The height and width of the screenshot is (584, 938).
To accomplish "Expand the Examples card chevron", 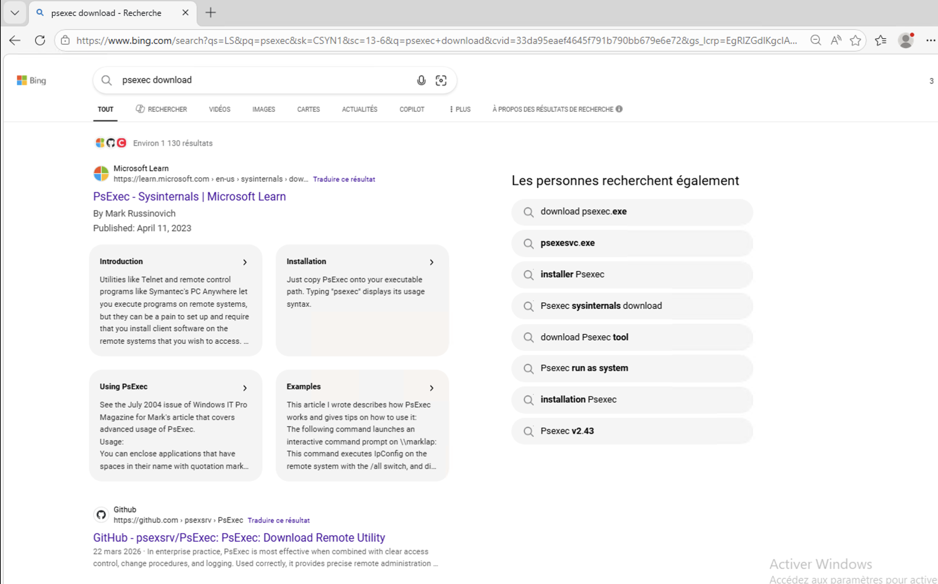I will click(432, 388).
